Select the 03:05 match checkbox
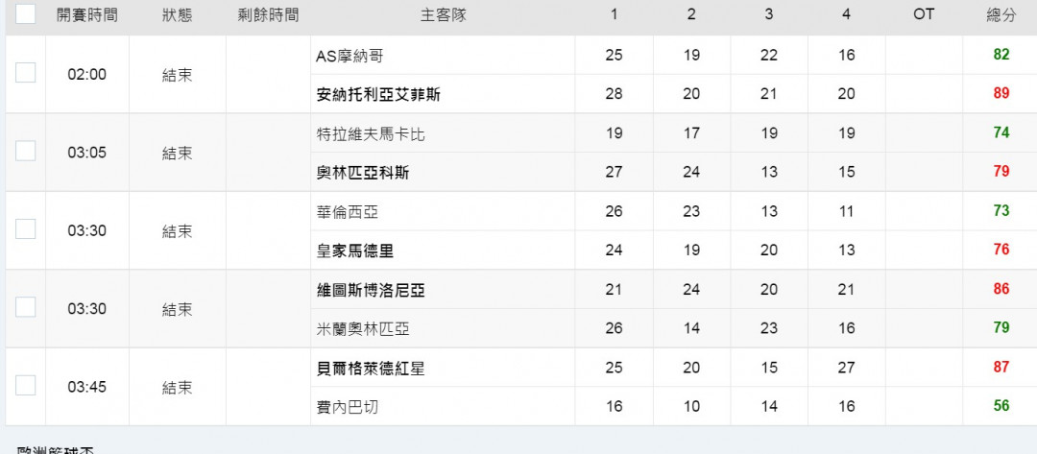The width and height of the screenshot is (1037, 454). click(25, 151)
